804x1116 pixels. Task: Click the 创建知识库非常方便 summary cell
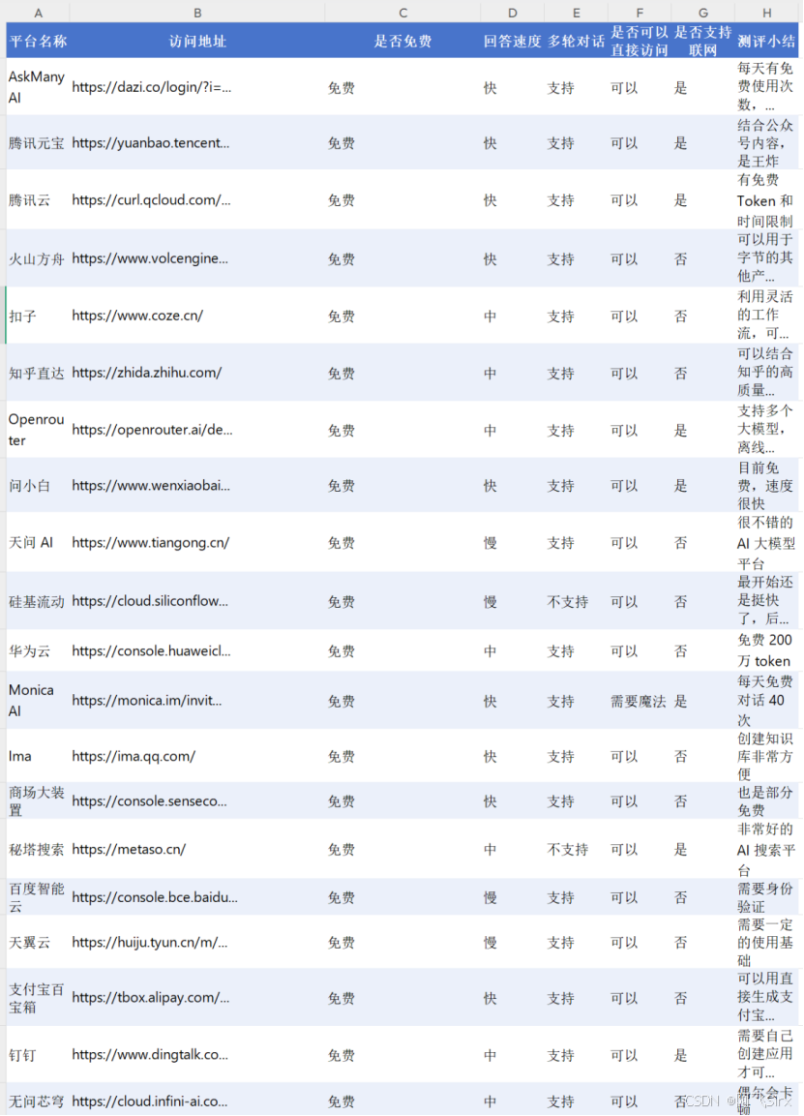pyautogui.click(x=765, y=756)
